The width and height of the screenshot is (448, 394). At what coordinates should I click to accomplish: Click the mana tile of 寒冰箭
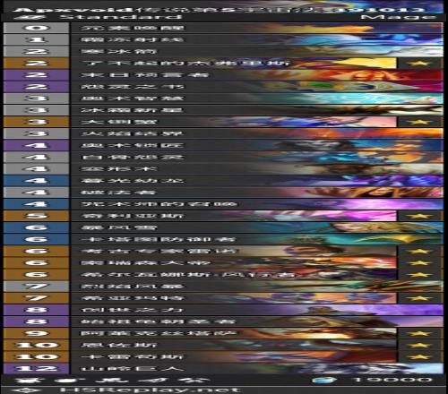click(x=36, y=51)
